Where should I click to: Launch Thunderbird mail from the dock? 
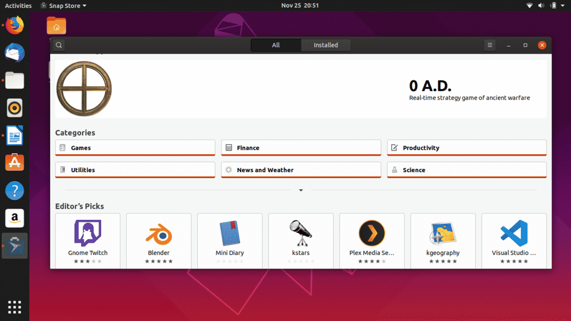[15, 53]
